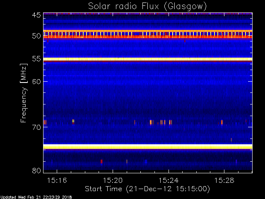Click the frequency tick label '50'

(36, 36)
